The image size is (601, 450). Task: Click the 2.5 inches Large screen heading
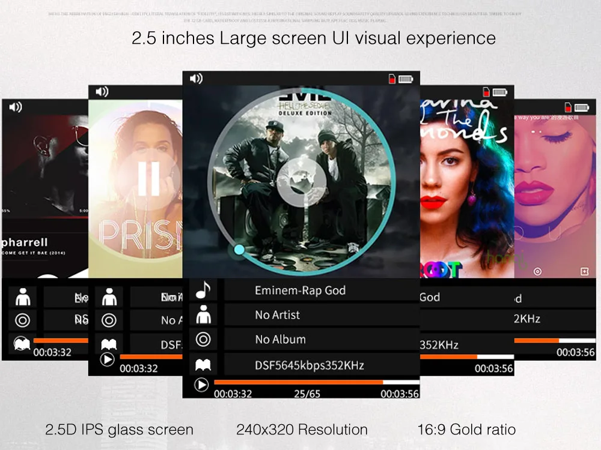(314, 38)
